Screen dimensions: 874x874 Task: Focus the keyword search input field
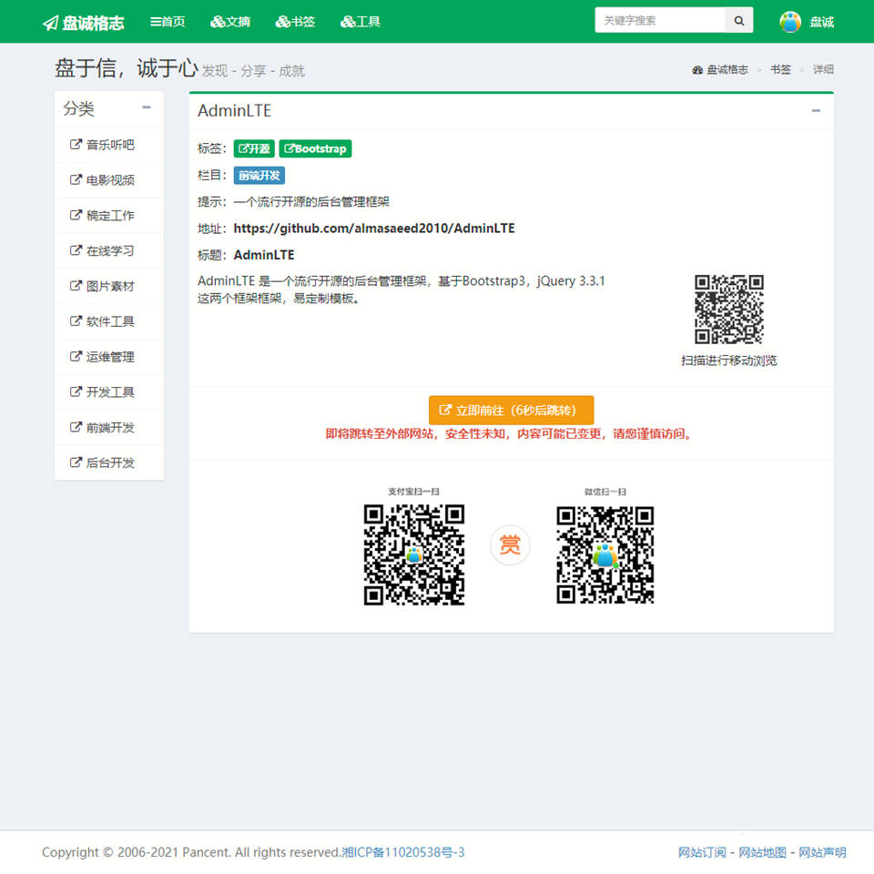pos(659,21)
